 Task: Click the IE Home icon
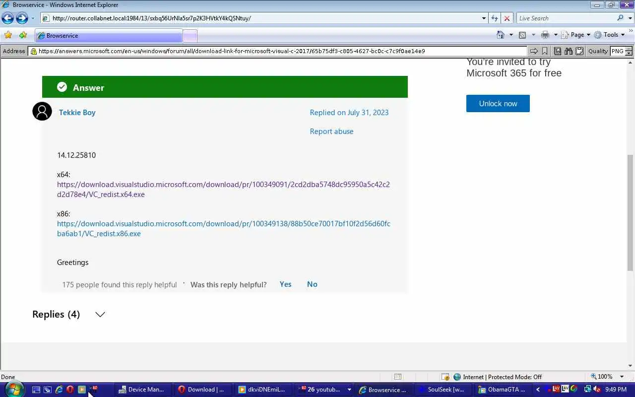coord(501,35)
